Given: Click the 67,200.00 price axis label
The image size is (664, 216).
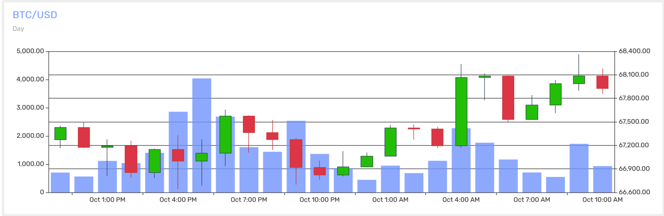Looking at the screenshot, I should (x=634, y=145).
